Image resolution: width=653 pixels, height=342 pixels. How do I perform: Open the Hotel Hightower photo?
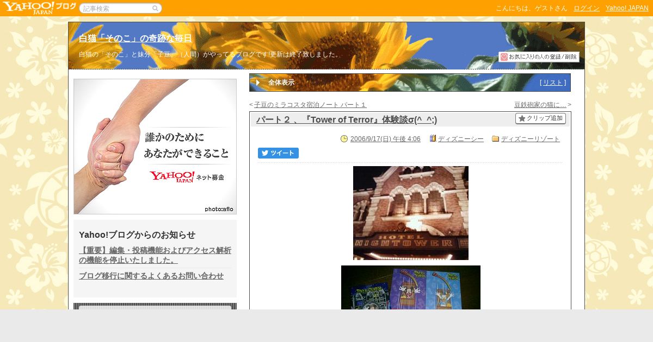[x=411, y=213]
